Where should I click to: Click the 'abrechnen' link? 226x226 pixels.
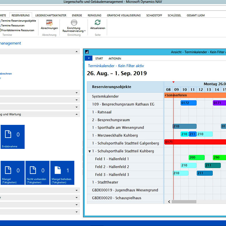6,73
